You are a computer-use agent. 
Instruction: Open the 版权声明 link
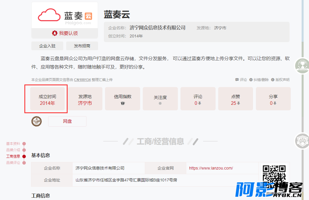point(280,80)
